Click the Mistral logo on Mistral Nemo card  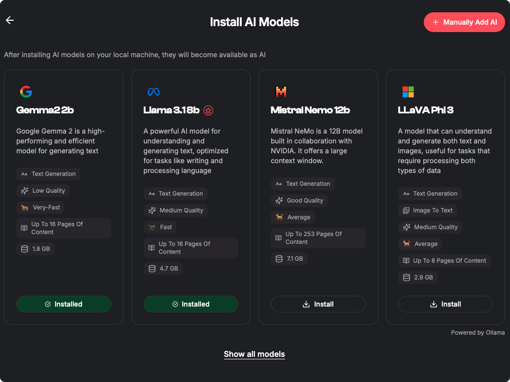point(281,92)
